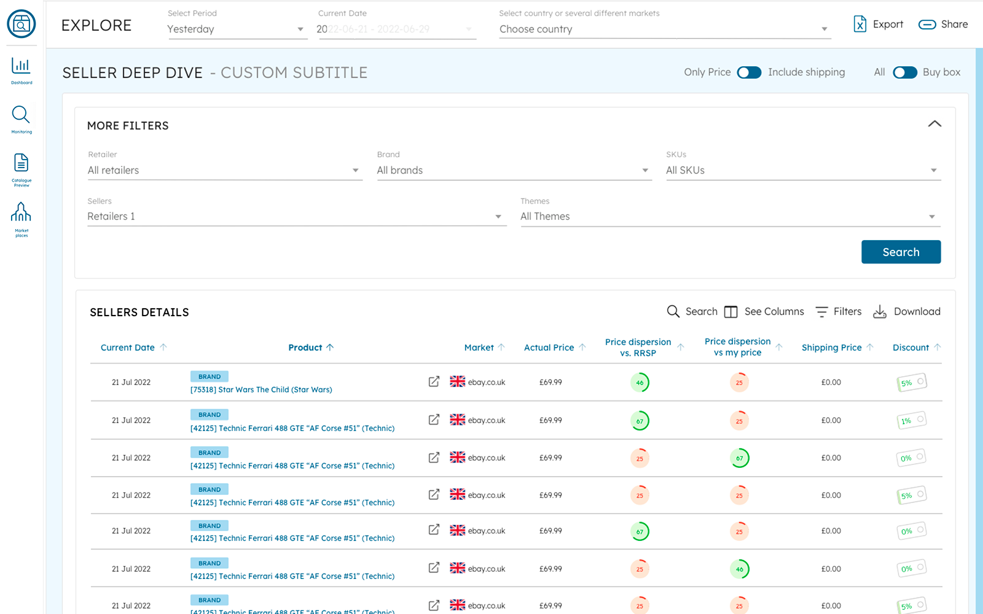
Task: Click the Discount column header
Action: point(911,348)
